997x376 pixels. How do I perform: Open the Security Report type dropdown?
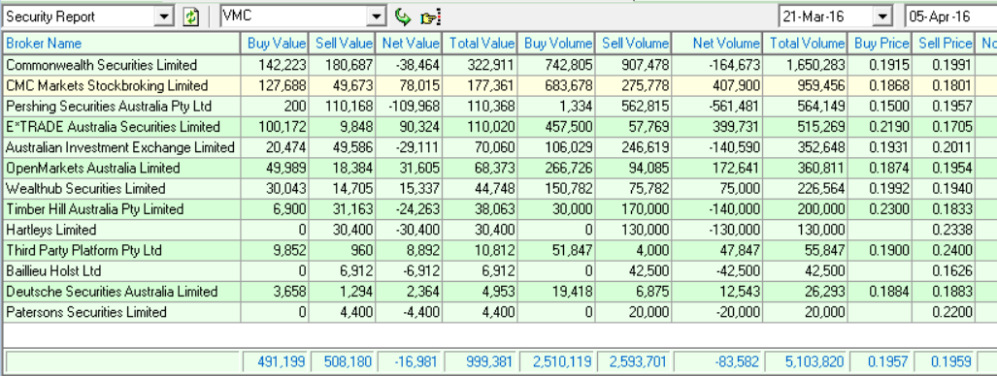tap(165, 17)
